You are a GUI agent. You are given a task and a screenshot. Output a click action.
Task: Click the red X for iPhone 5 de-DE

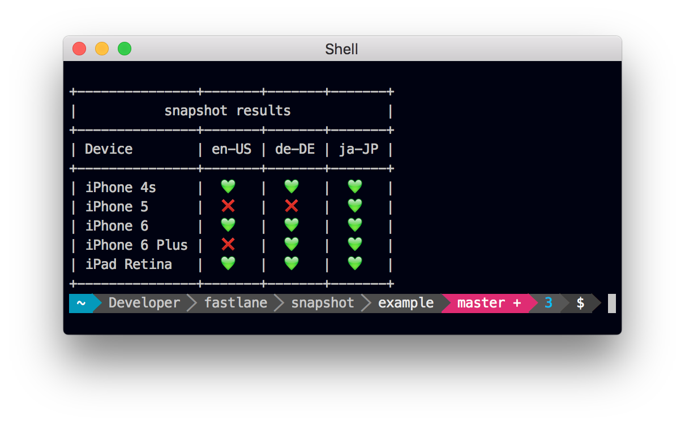[291, 206]
